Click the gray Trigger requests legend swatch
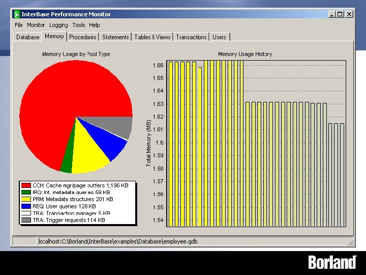 (26, 220)
